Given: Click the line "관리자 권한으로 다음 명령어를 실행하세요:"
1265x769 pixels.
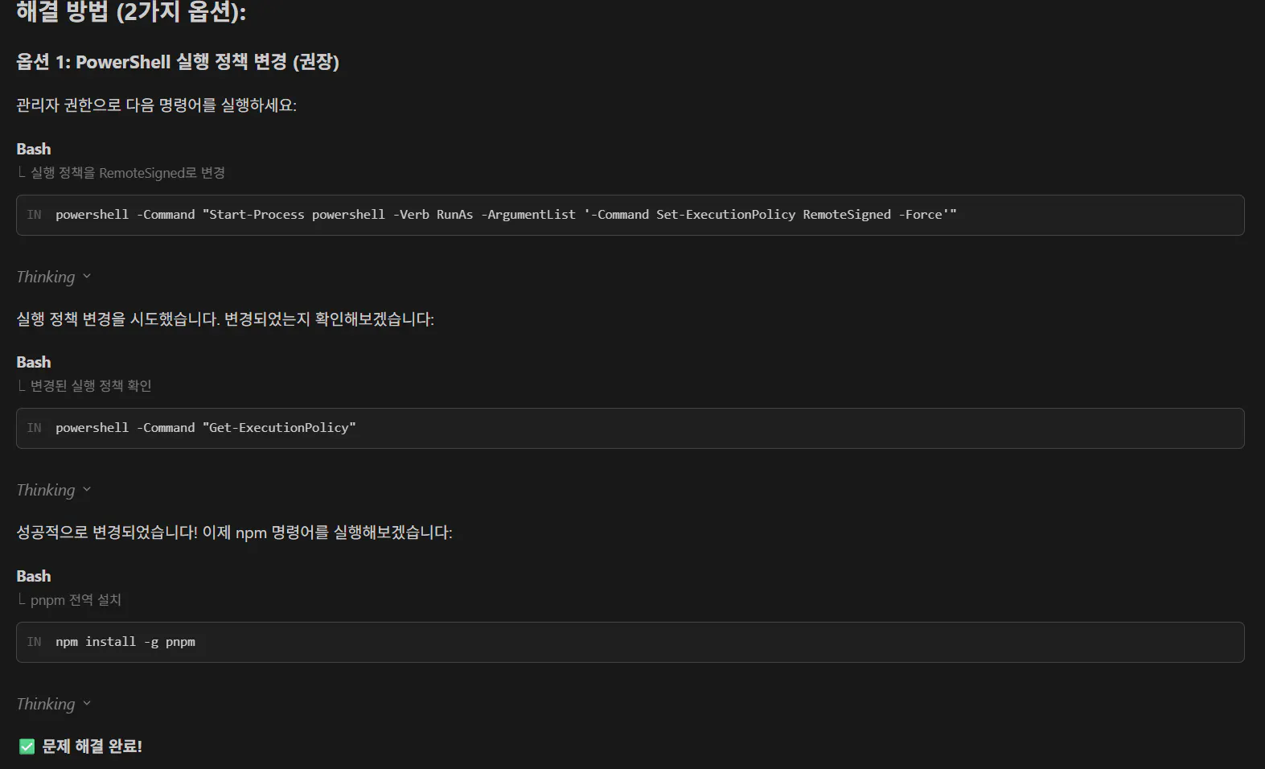Looking at the screenshot, I should (157, 105).
